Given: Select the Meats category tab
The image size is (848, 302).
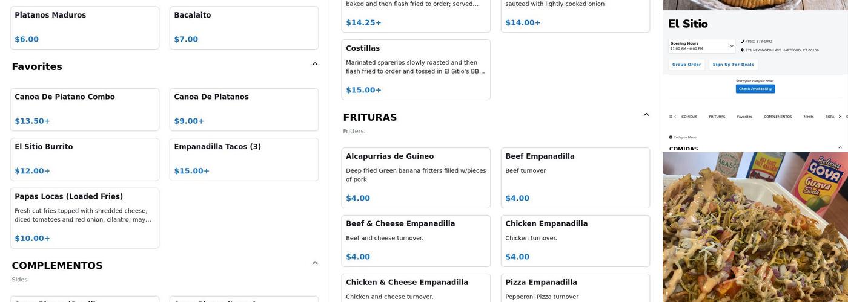Looking at the screenshot, I should point(809,117).
